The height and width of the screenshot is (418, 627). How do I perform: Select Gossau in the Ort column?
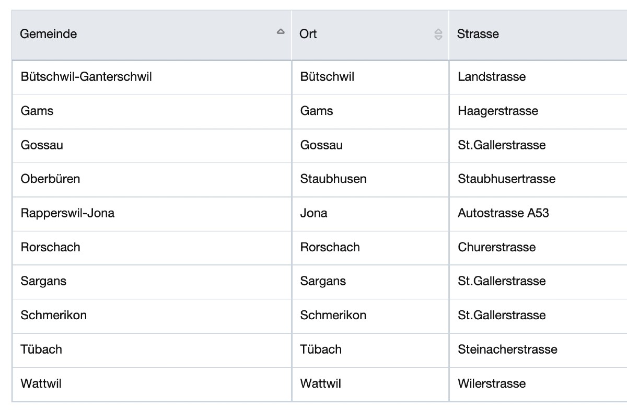pyautogui.click(x=321, y=145)
